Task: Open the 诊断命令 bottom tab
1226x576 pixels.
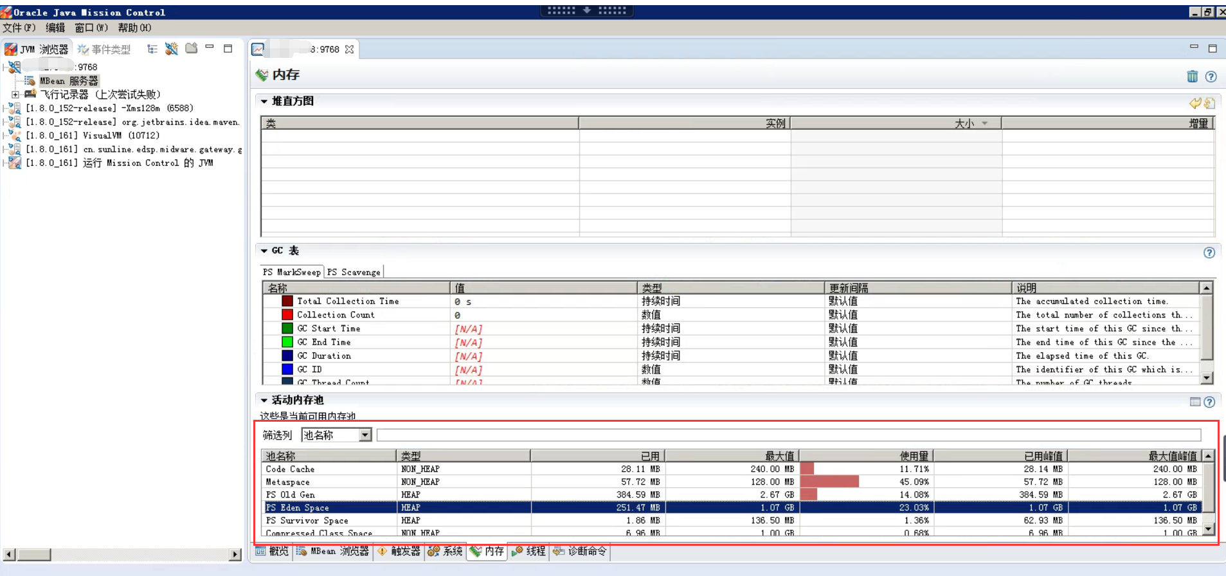Action: 580,551
